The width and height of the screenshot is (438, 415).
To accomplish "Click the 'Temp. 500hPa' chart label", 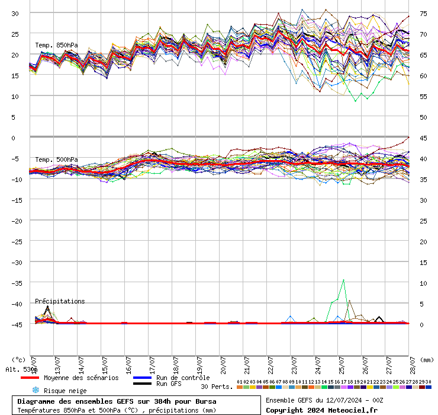I will tap(56, 159).
